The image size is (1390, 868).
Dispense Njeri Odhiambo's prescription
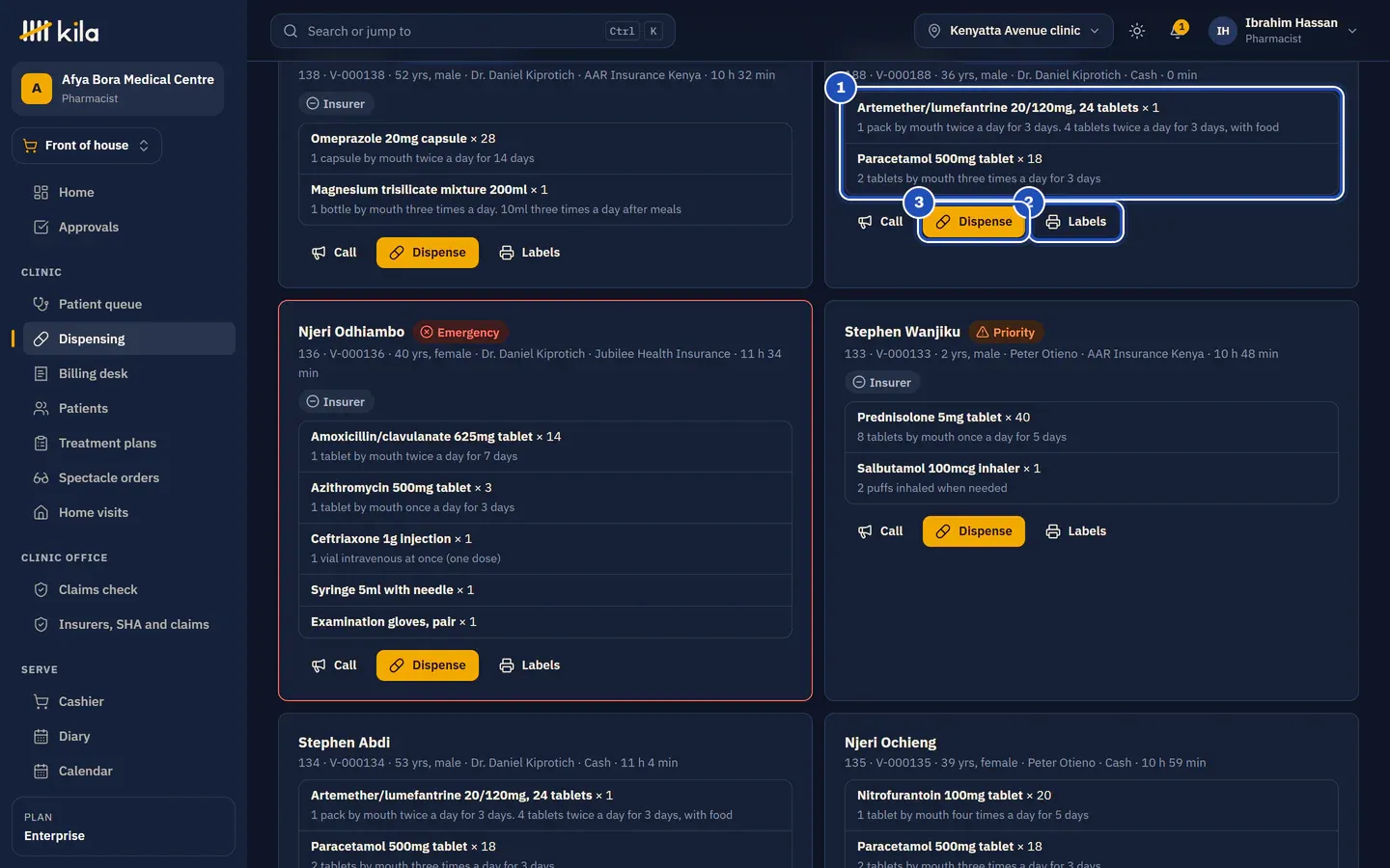click(x=428, y=665)
